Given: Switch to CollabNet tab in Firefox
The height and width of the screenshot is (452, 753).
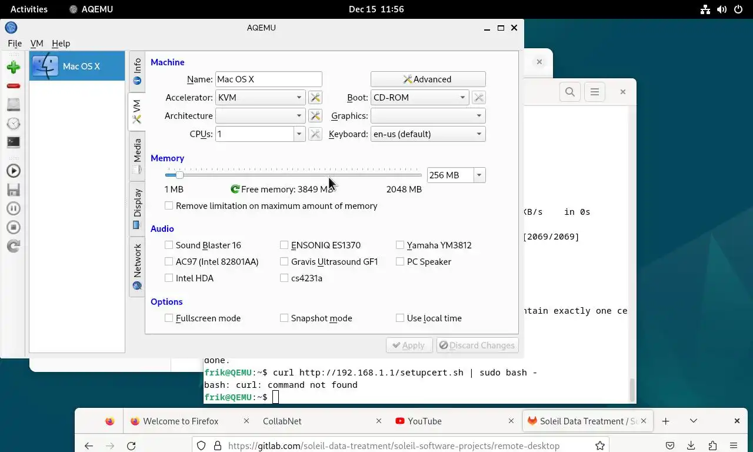Looking at the screenshot, I should tap(321, 421).
